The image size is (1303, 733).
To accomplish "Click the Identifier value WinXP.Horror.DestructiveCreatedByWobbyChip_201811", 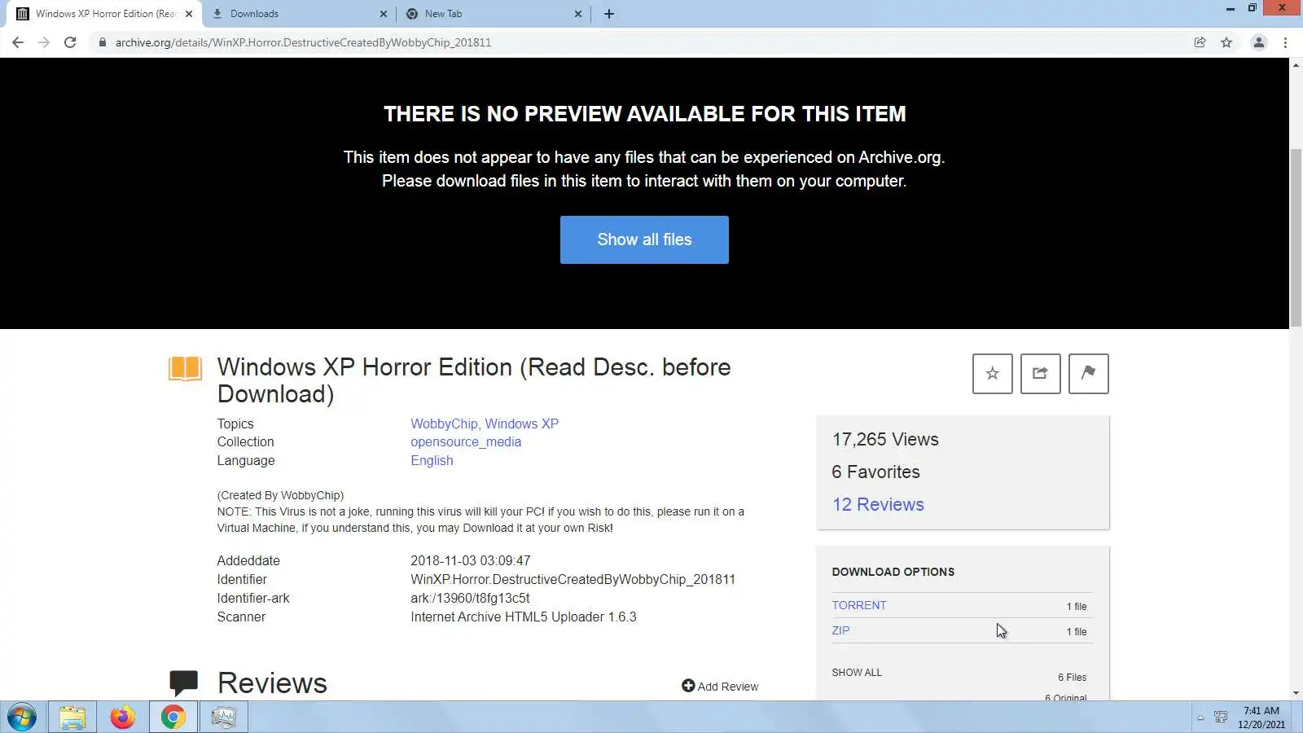I will point(573,579).
